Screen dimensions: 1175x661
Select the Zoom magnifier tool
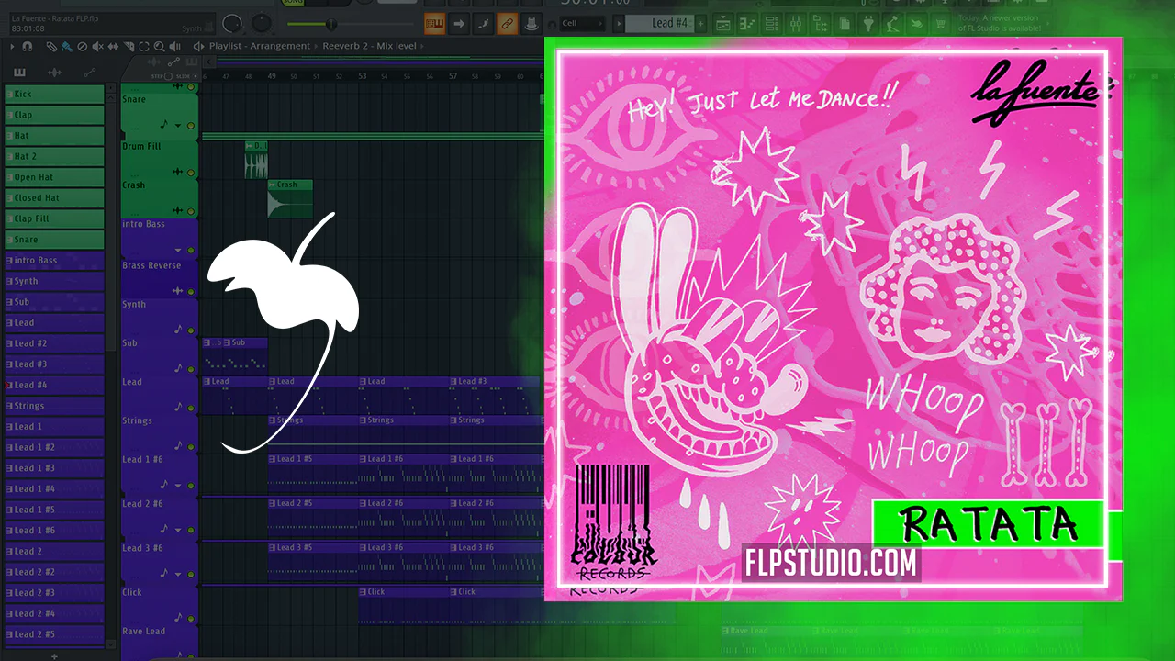(x=160, y=46)
